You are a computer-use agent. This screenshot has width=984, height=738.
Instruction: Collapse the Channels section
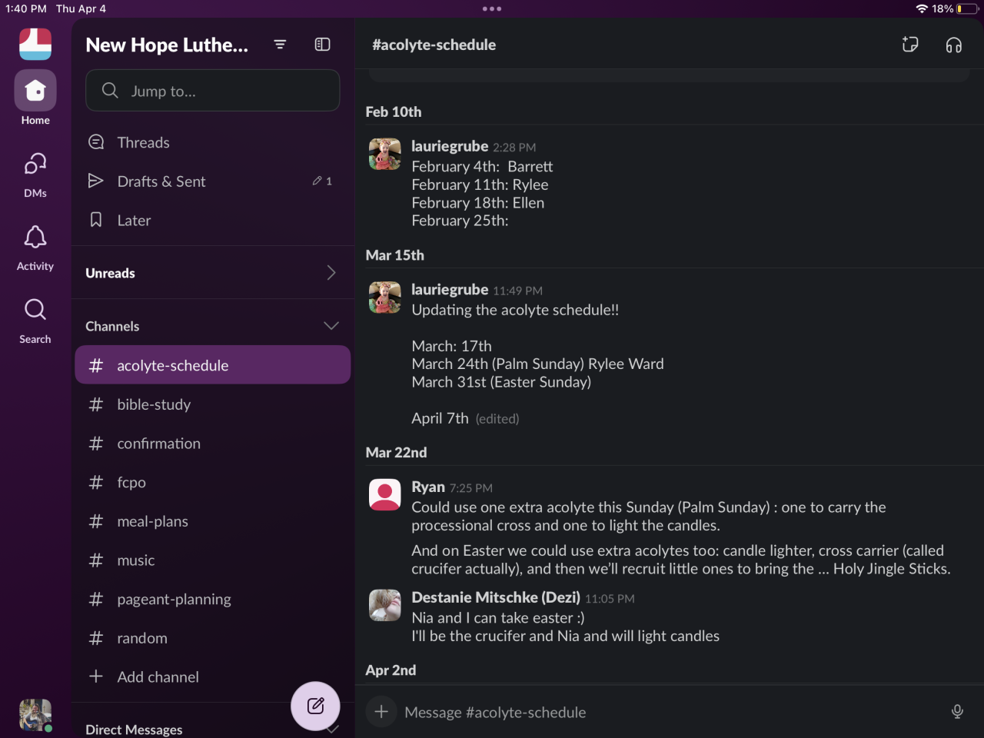[331, 326]
